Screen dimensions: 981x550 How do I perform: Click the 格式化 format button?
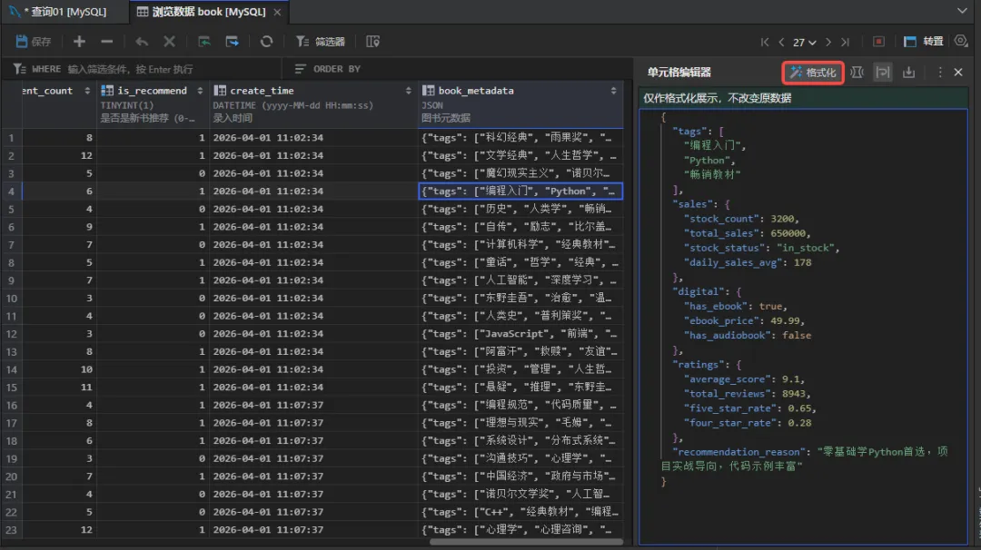813,73
